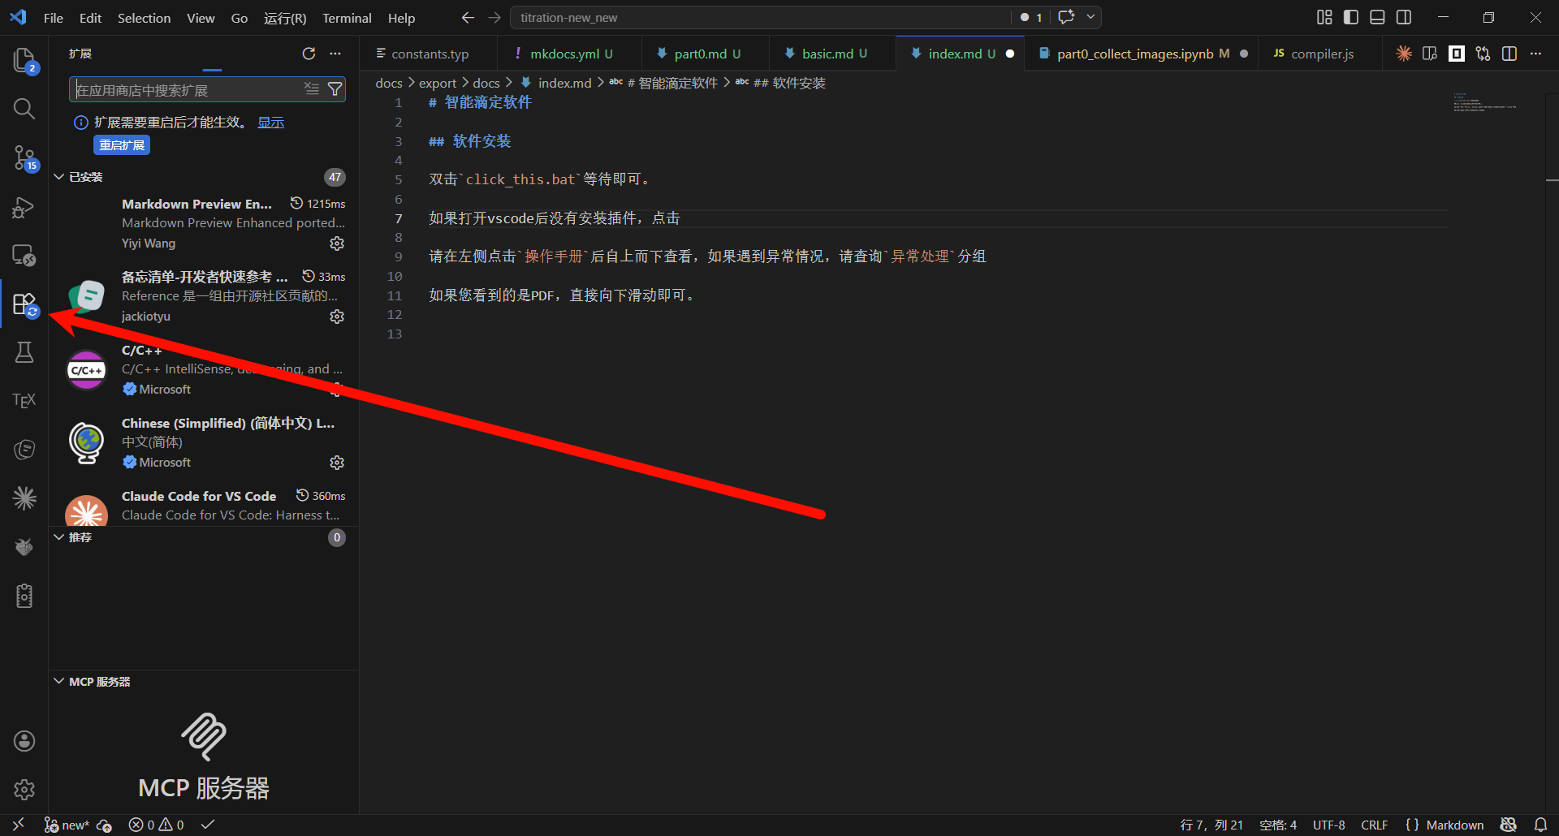Image resolution: width=1559 pixels, height=836 pixels.
Task: Click Claude Code icon in editor toolbar
Action: pyautogui.click(x=1403, y=54)
